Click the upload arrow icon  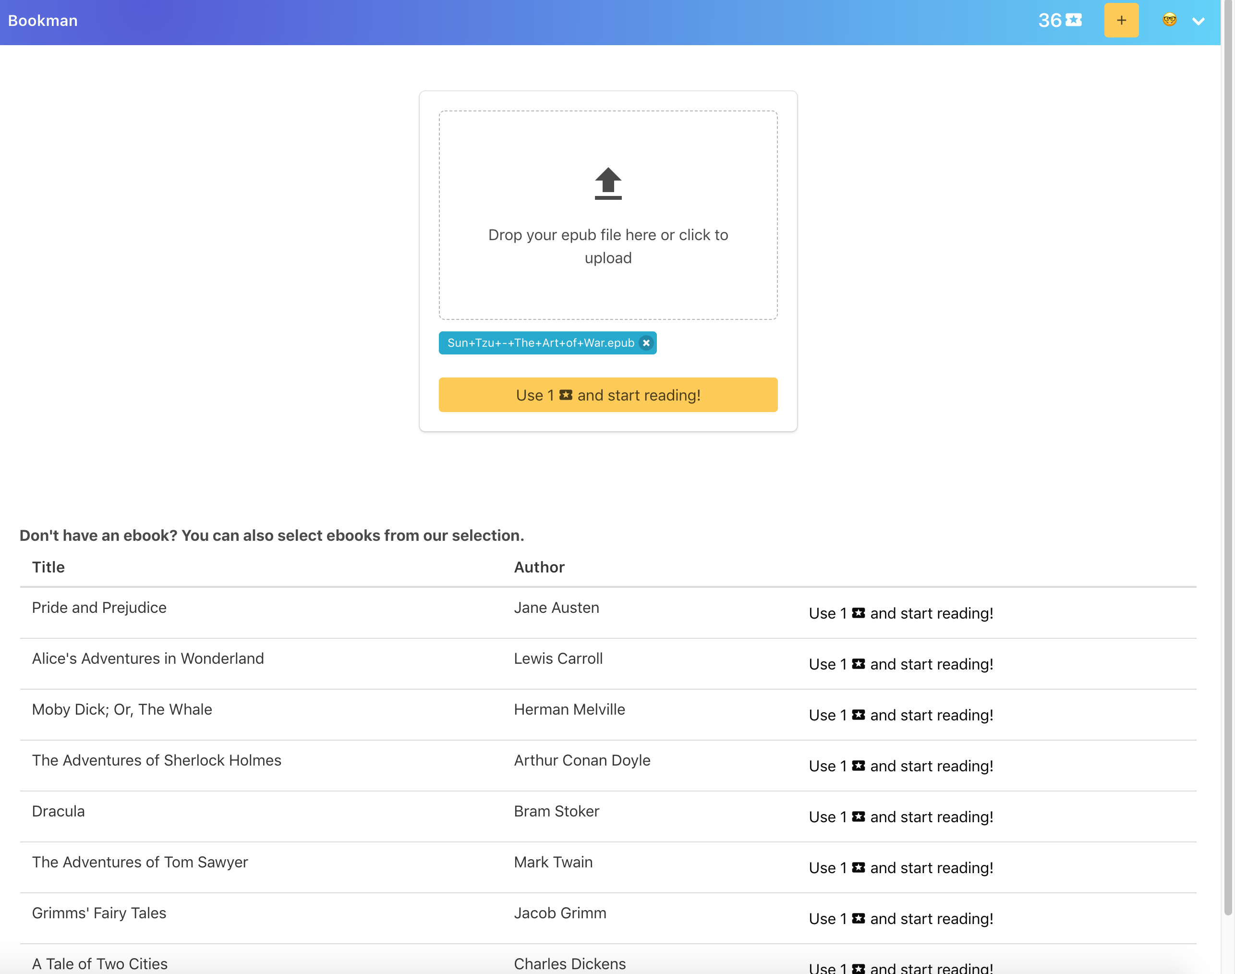pos(608,183)
